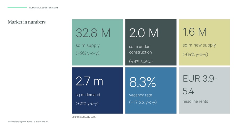
Task: Select the navy sq m demand tile
Action: [x=97, y=91]
